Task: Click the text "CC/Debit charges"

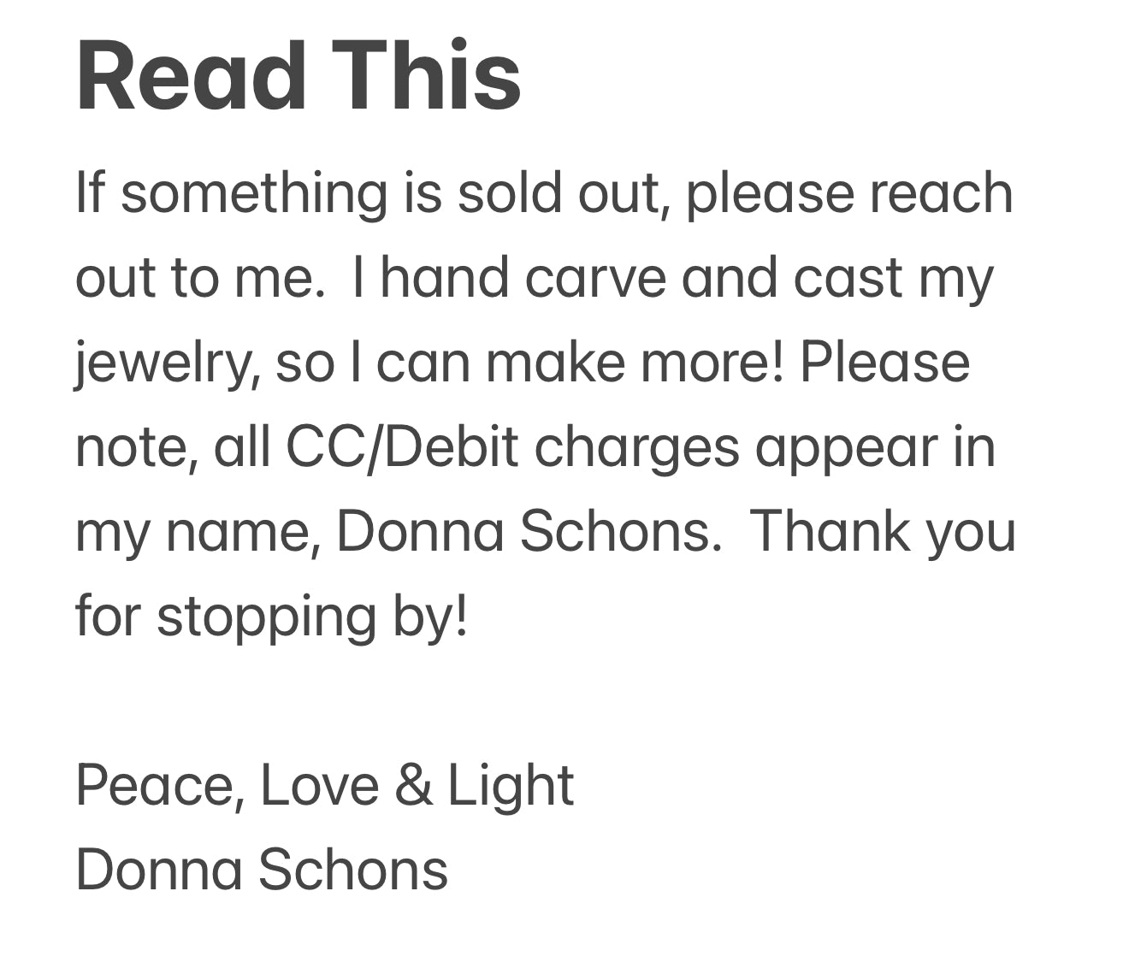Action: [x=512, y=447]
